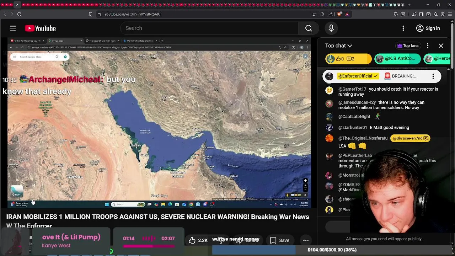Open Leo AI sparkle icon

(x=435, y=14)
